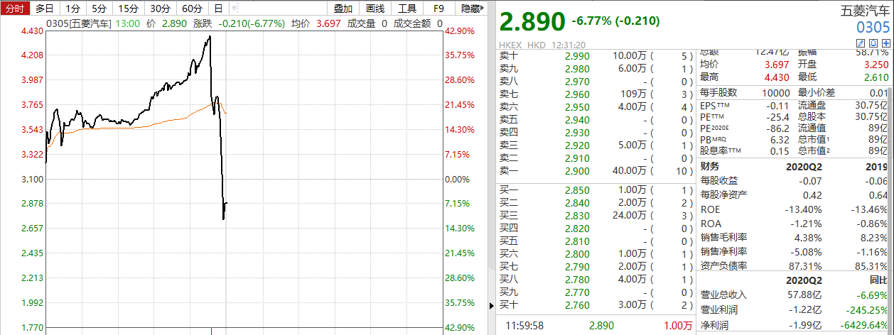
Task: Open the pencil note icon beside the stock code
Action: click(x=862, y=45)
